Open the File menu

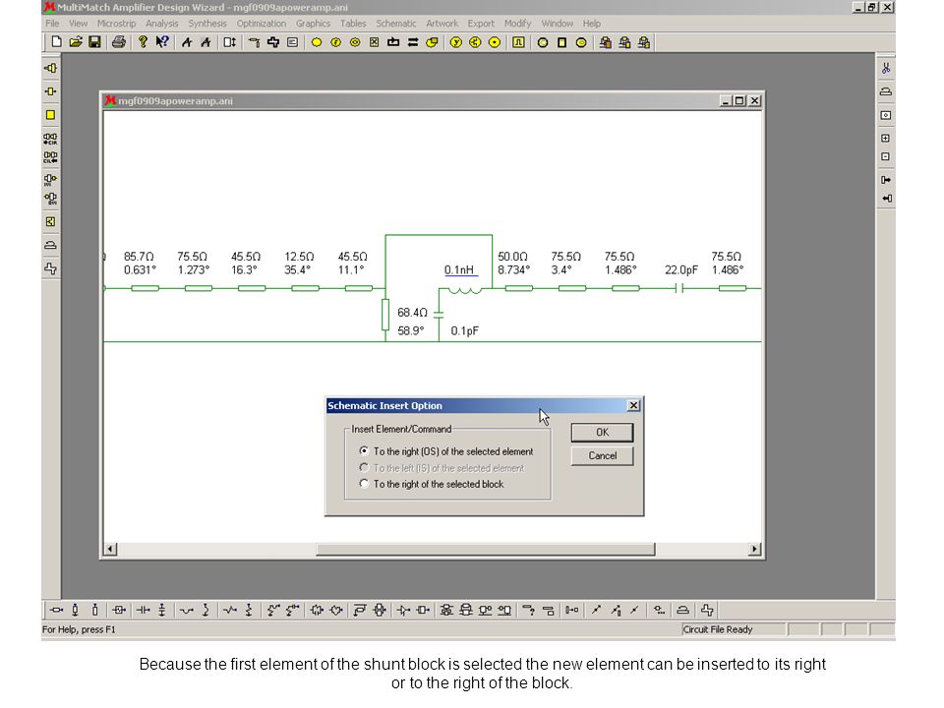(x=52, y=24)
